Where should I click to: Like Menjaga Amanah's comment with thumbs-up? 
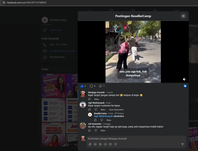(x=89, y=99)
